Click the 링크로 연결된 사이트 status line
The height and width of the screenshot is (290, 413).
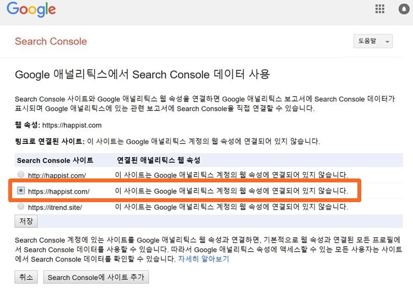pos(167,142)
